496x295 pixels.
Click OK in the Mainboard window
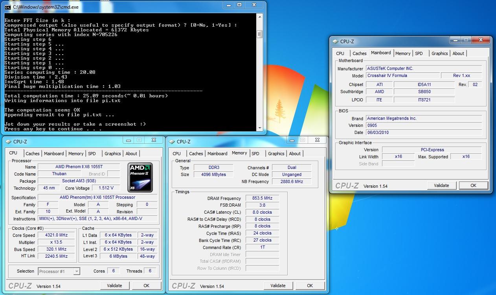pyautogui.click(x=473, y=185)
